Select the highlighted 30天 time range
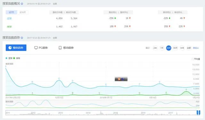The height and width of the screenshot is (120, 205). (x=169, y=48)
